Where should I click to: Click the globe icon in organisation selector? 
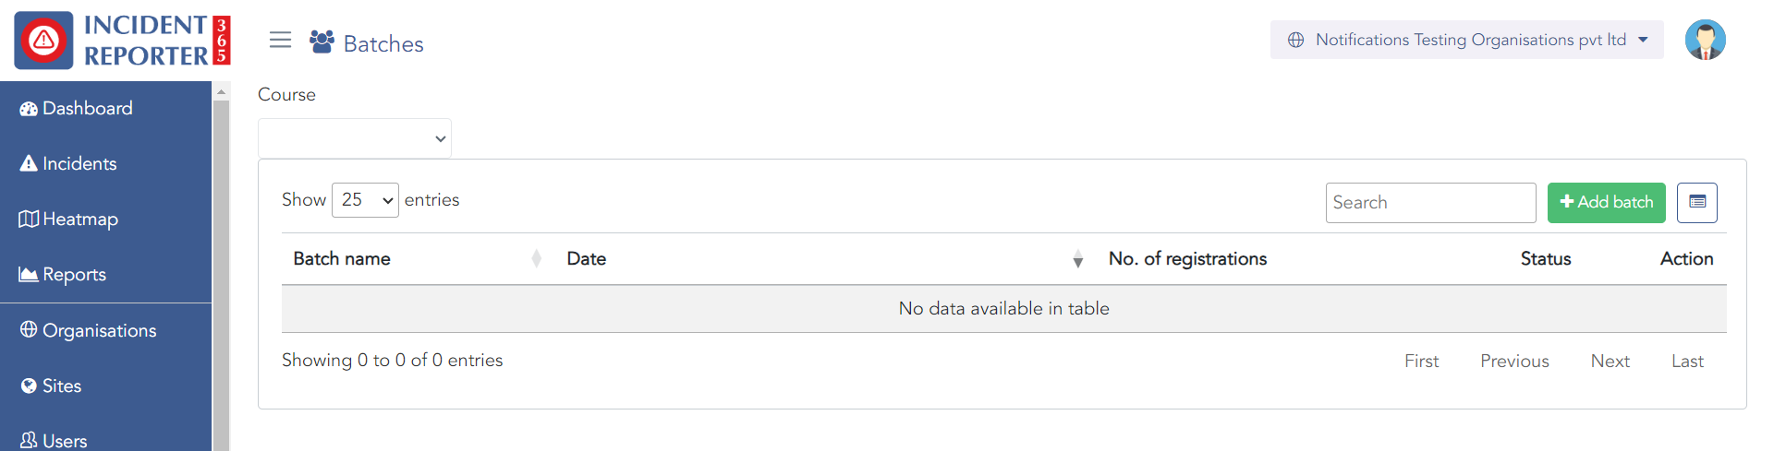[x=1296, y=40]
